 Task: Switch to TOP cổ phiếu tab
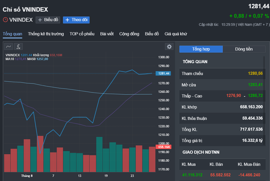82,34
